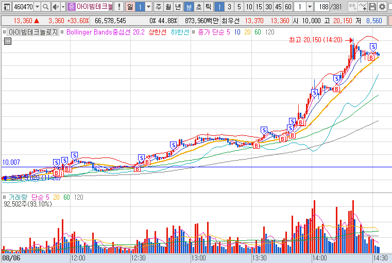Image resolution: width=392 pixels, height=263 pixels.
Task: Choose the 30 minute interval
Action: pyautogui.click(x=268, y=7)
